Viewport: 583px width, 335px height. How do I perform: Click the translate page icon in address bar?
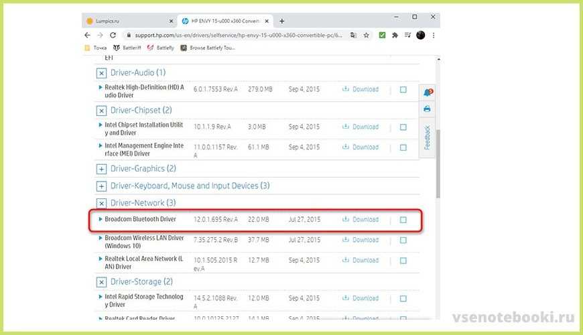pos(354,35)
